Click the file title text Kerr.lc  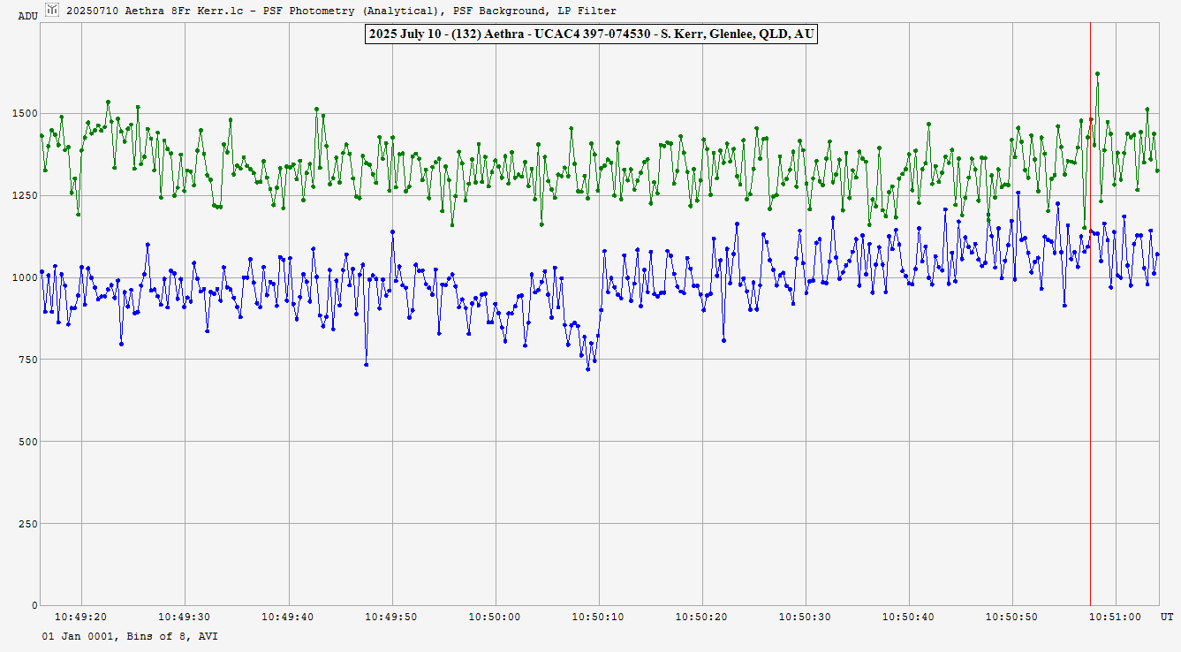point(179,11)
